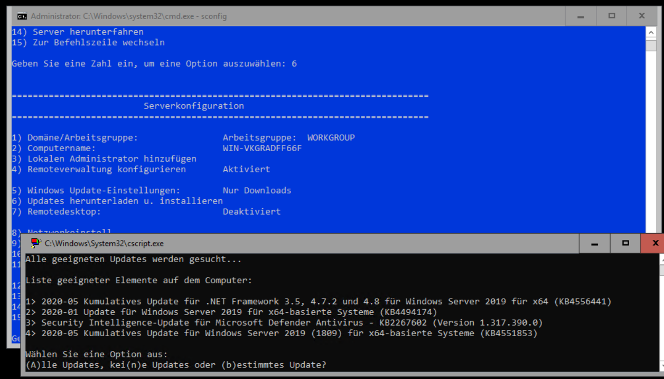The height and width of the screenshot is (379, 664).
Task: Click the 'Serverkonfiguration' heading
Action: pyautogui.click(x=194, y=106)
